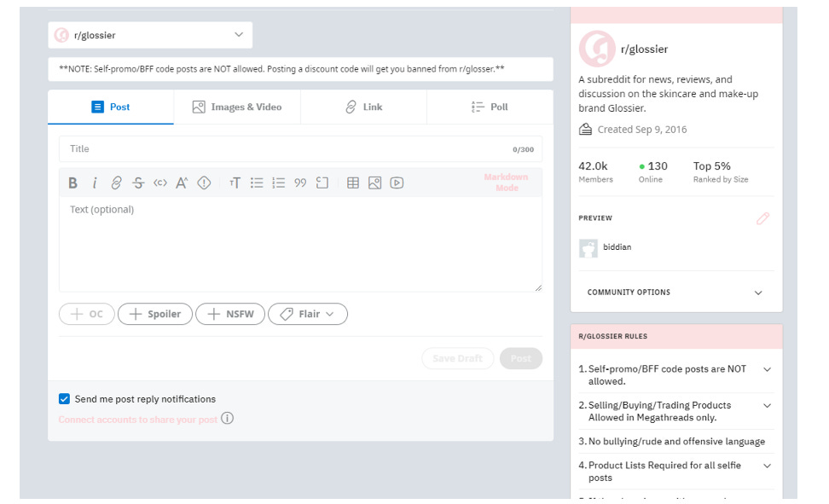Add an image from the editor toolbar
The height and width of the screenshot is (504, 829).
pyautogui.click(x=375, y=183)
